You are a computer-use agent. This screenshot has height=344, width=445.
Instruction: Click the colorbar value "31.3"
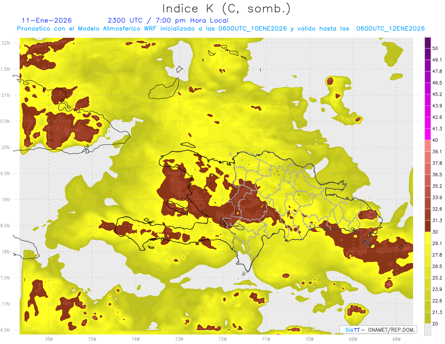coord(437,220)
